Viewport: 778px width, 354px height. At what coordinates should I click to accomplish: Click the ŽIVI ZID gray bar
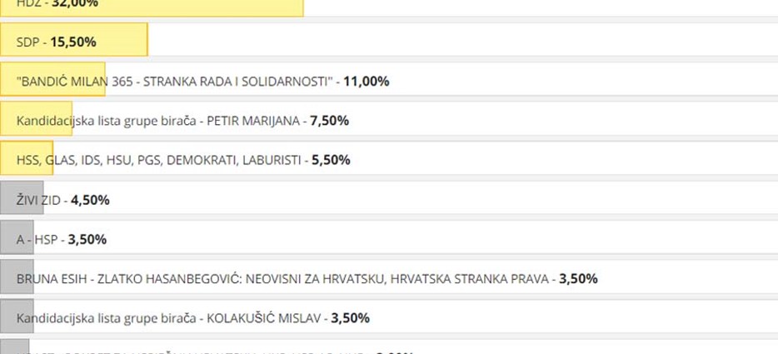coord(22,197)
